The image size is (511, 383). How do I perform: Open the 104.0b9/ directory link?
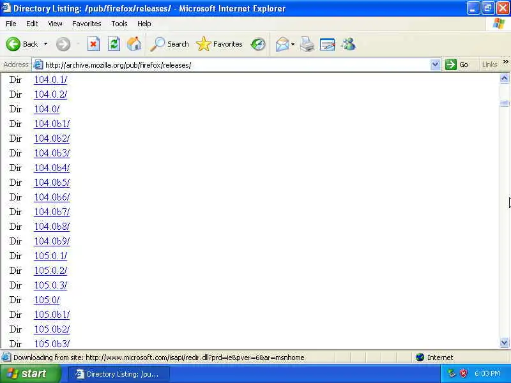click(x=52, y=241)
